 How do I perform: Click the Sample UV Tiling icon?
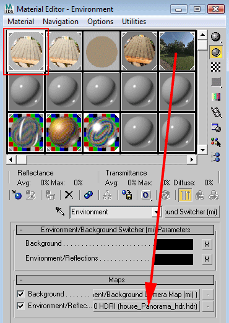click(216, 82)
